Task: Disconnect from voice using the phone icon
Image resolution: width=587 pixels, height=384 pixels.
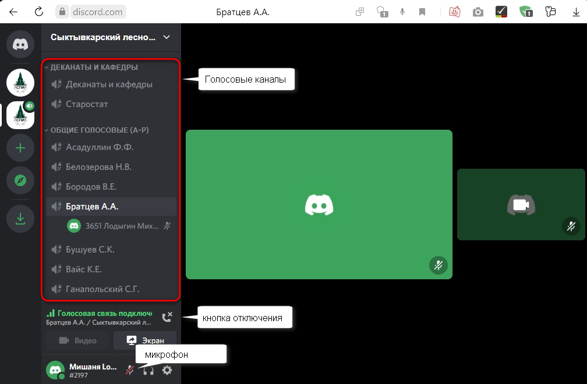Action: pyautogui.click(x=167, y=317)
